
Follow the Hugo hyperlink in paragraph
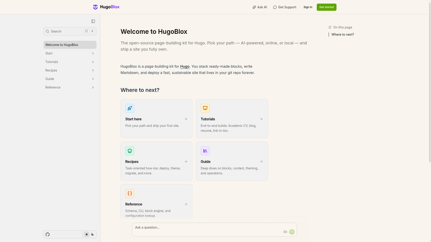[x=185, y=66]
